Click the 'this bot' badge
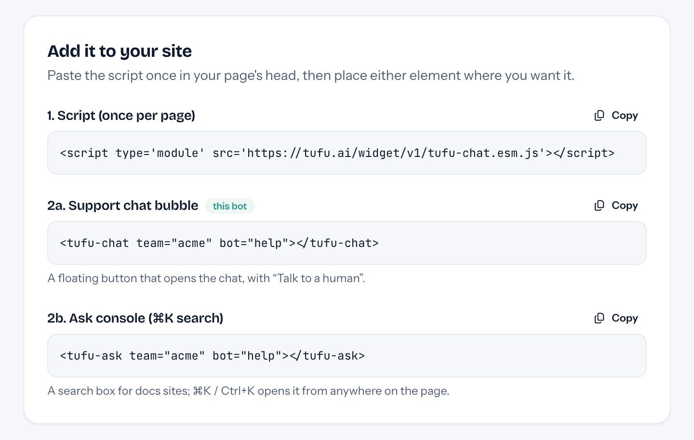694x440 pixels. (x=230, y=206)
